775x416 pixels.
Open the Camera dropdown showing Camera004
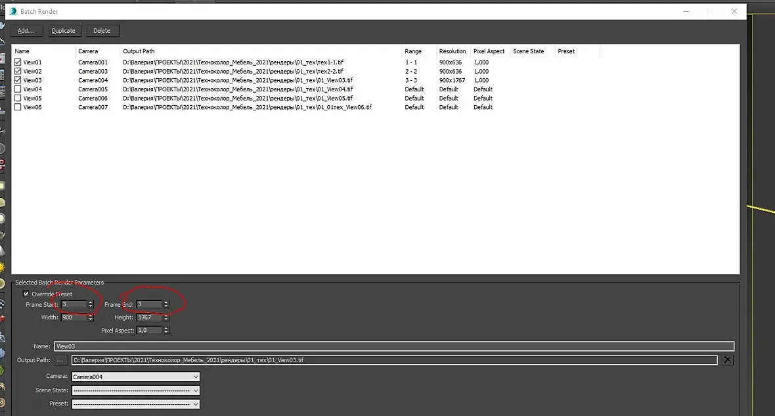click(135, 377)
